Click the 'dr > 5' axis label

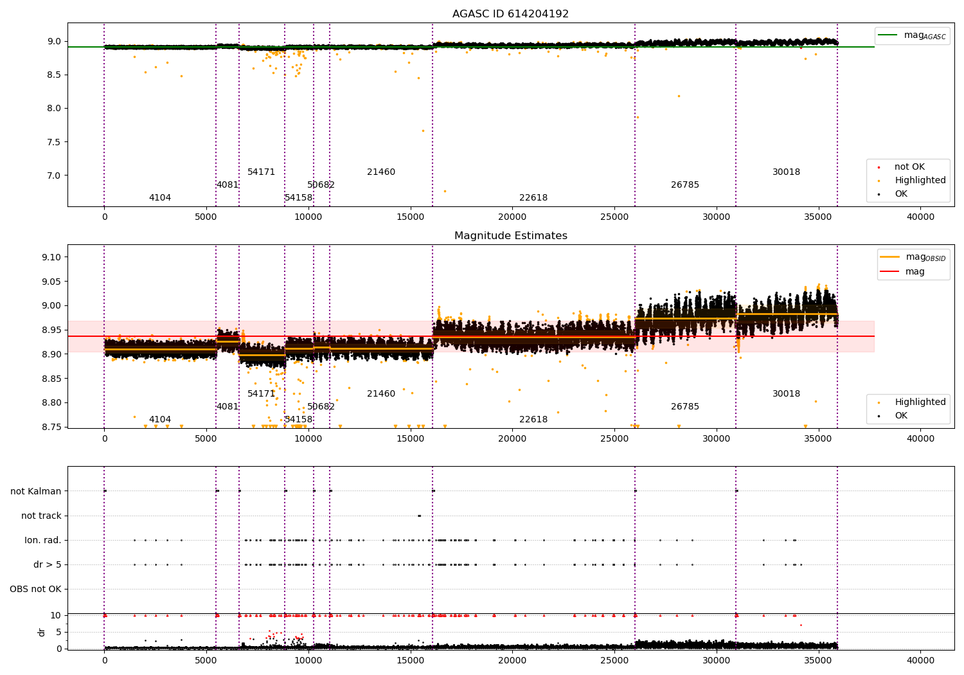tap(48, 565)
